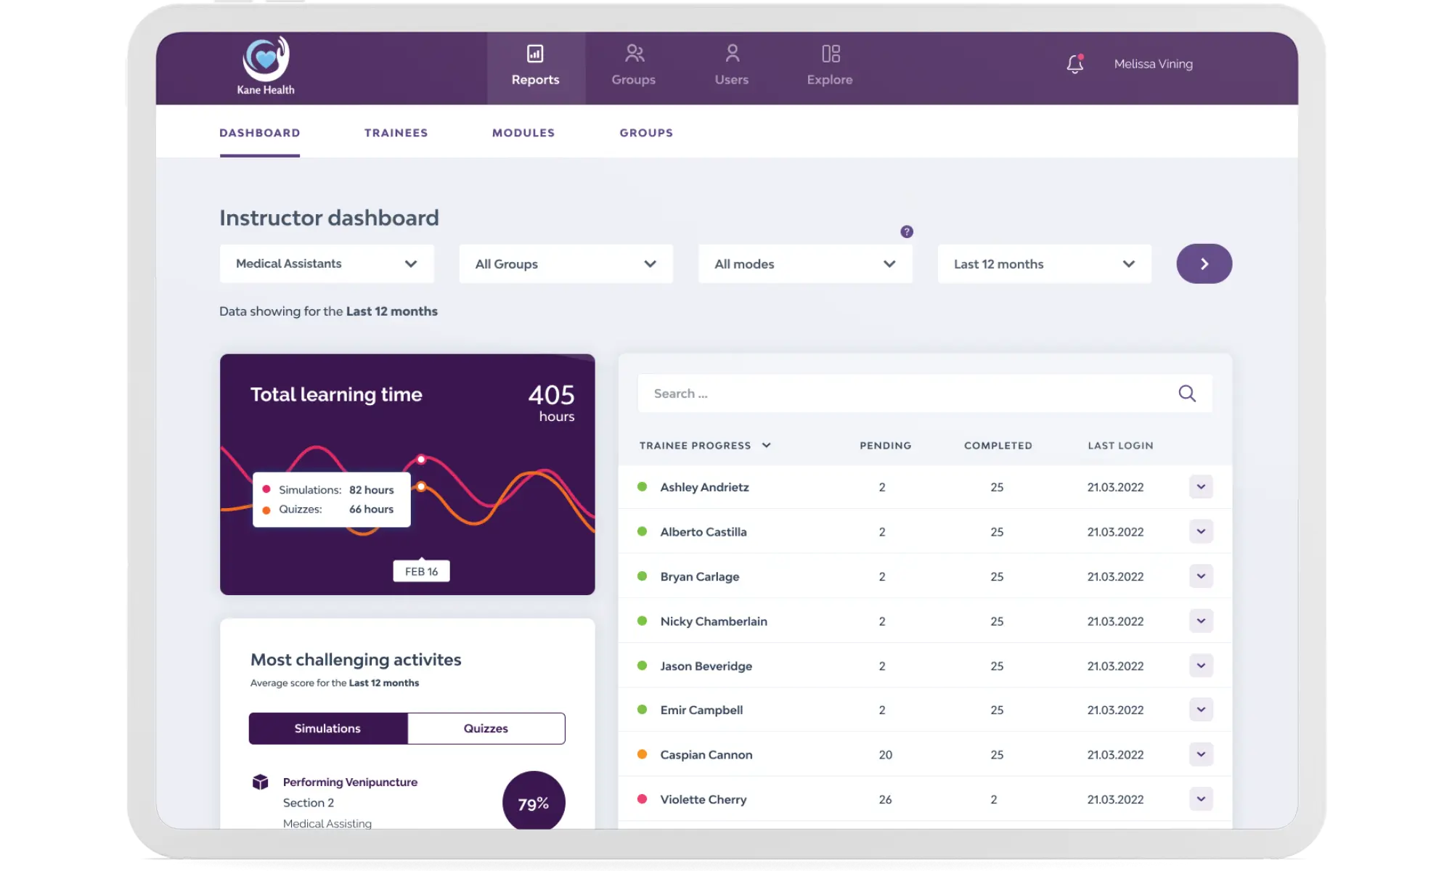Switch to Simulations in the segmented toggle

tap(327, 728)
